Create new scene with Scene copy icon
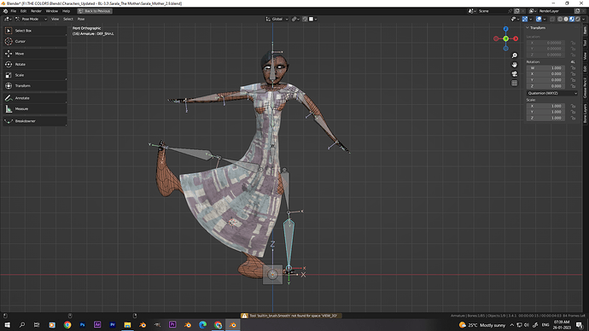This screenshot has width=589, height=331. coord(517,11)
